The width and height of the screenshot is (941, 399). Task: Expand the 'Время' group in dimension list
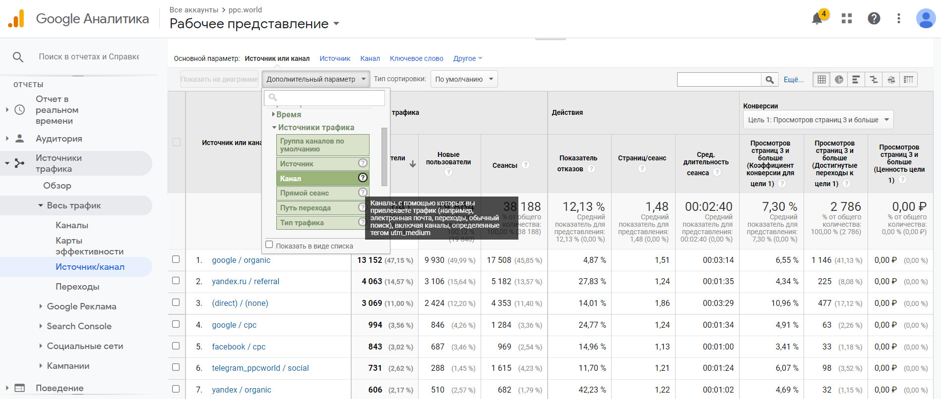coord(288,114)
